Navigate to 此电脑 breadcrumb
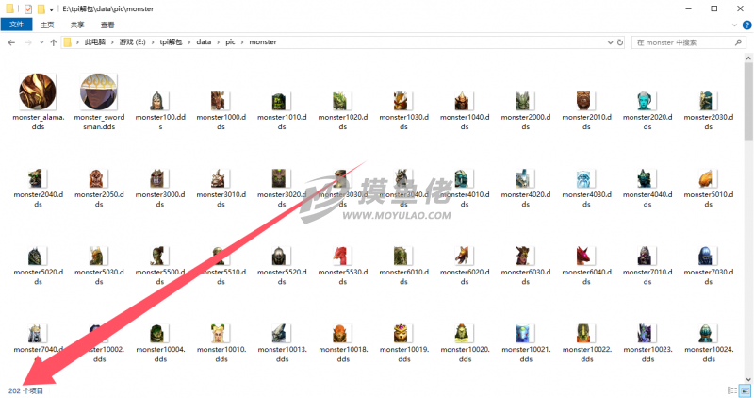The width and height of the screenshot is (754, 398). pos(95,42)
